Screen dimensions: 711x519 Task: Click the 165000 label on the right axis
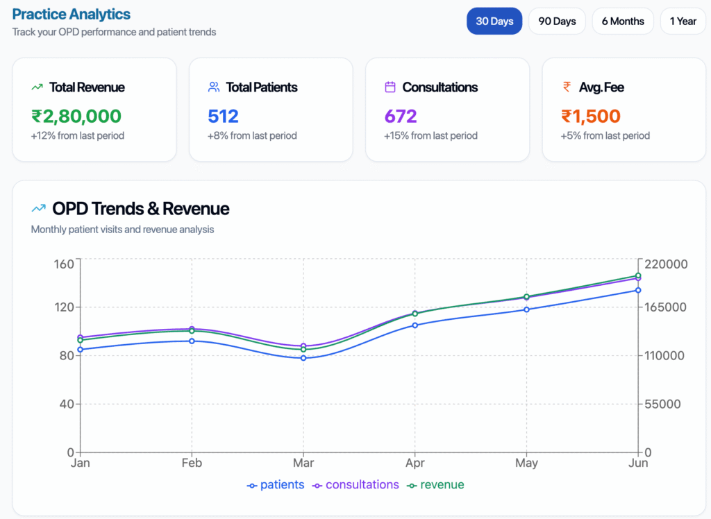665,307
